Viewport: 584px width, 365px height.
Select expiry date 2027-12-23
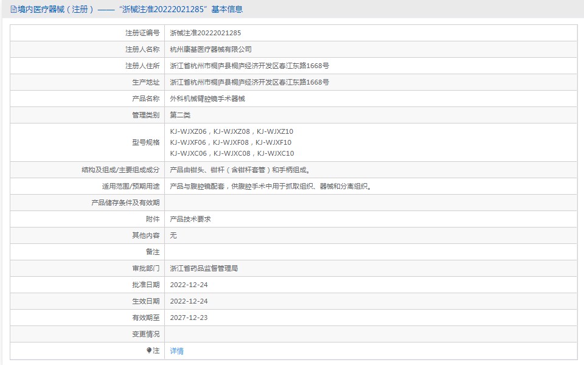click(x=189, y=318)
